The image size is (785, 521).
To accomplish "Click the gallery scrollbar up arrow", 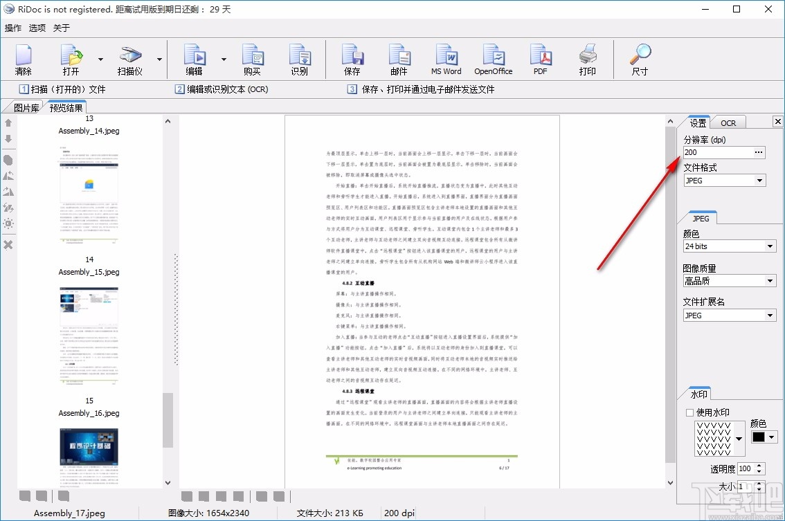I will click(x=168, y=121).
